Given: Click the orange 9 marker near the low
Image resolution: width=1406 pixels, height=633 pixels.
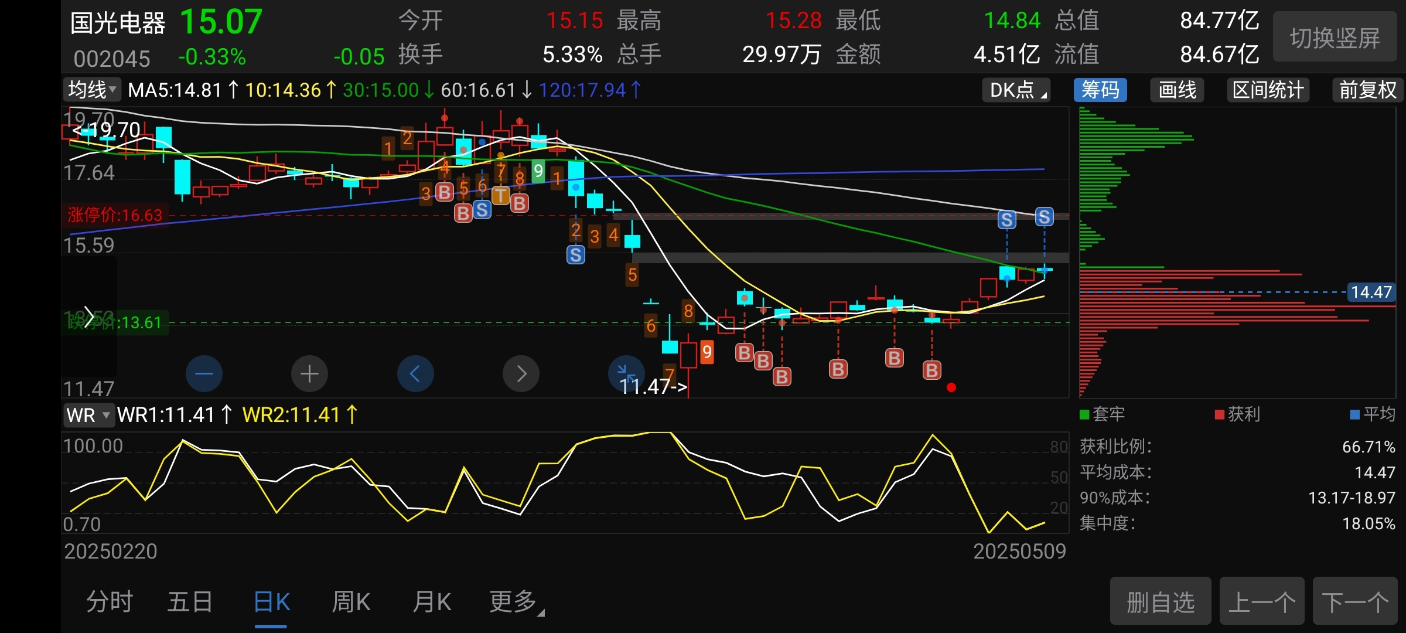Looking at the screenshot, I should tap(707, 352).
